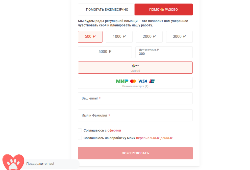Select the 500 ₽ donation amount

point(90,37)
